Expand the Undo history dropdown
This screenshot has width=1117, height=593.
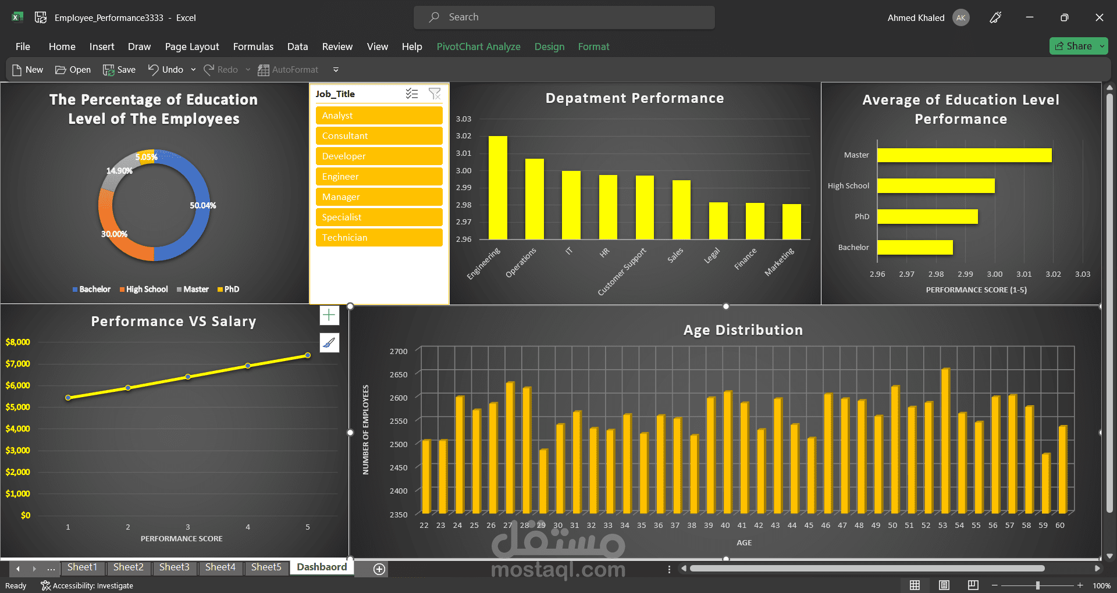193,70
